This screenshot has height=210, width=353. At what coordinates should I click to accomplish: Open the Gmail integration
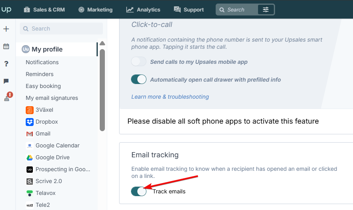[38, 134]
